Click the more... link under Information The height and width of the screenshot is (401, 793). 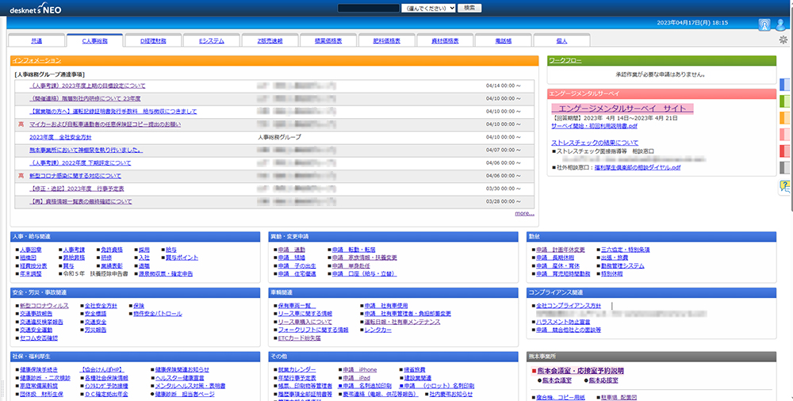pos(524,213)
